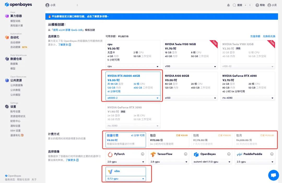This screenshot has width=282, height=183.
Task: Open 使用 vLLM 部署 QwQ-32B template link
Action: pos(68,30)
